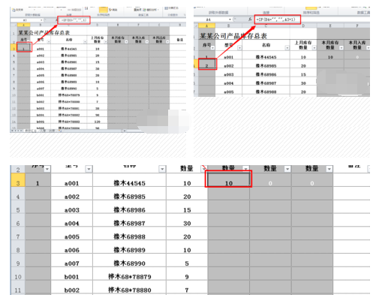Click the red-boxed cell with 10 in enlarged sheet
The width and height of the screenshot is (382, 295).
[229, 179]
